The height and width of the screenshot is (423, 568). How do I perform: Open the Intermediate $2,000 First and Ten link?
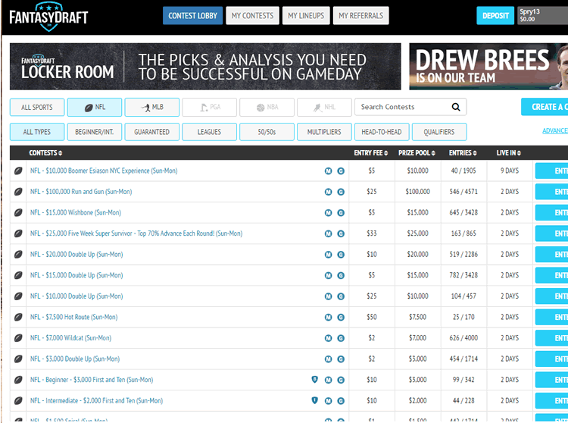tap(96, 400)
